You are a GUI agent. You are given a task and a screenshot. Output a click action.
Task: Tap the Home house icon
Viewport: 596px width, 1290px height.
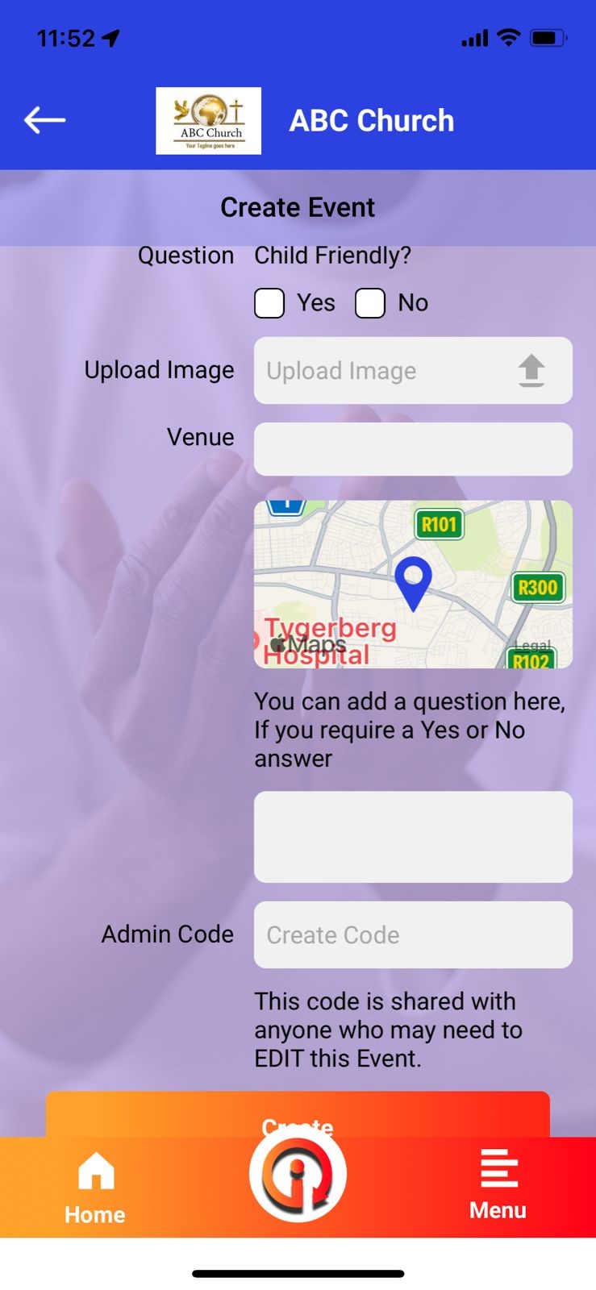coord(96,1171)
